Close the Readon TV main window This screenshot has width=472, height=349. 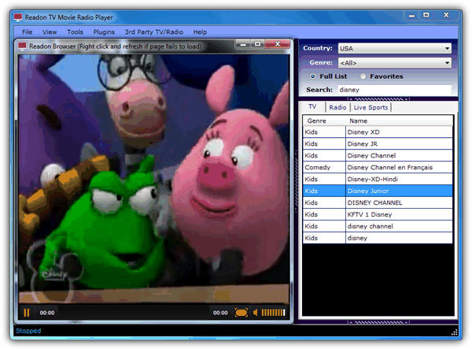pyautogui.click(x=446, y=15)
